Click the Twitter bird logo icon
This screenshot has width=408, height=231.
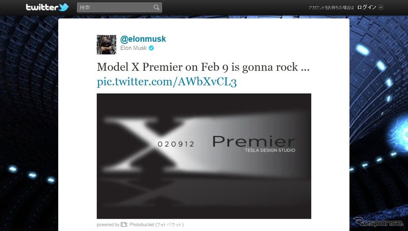tap(64, 7)
